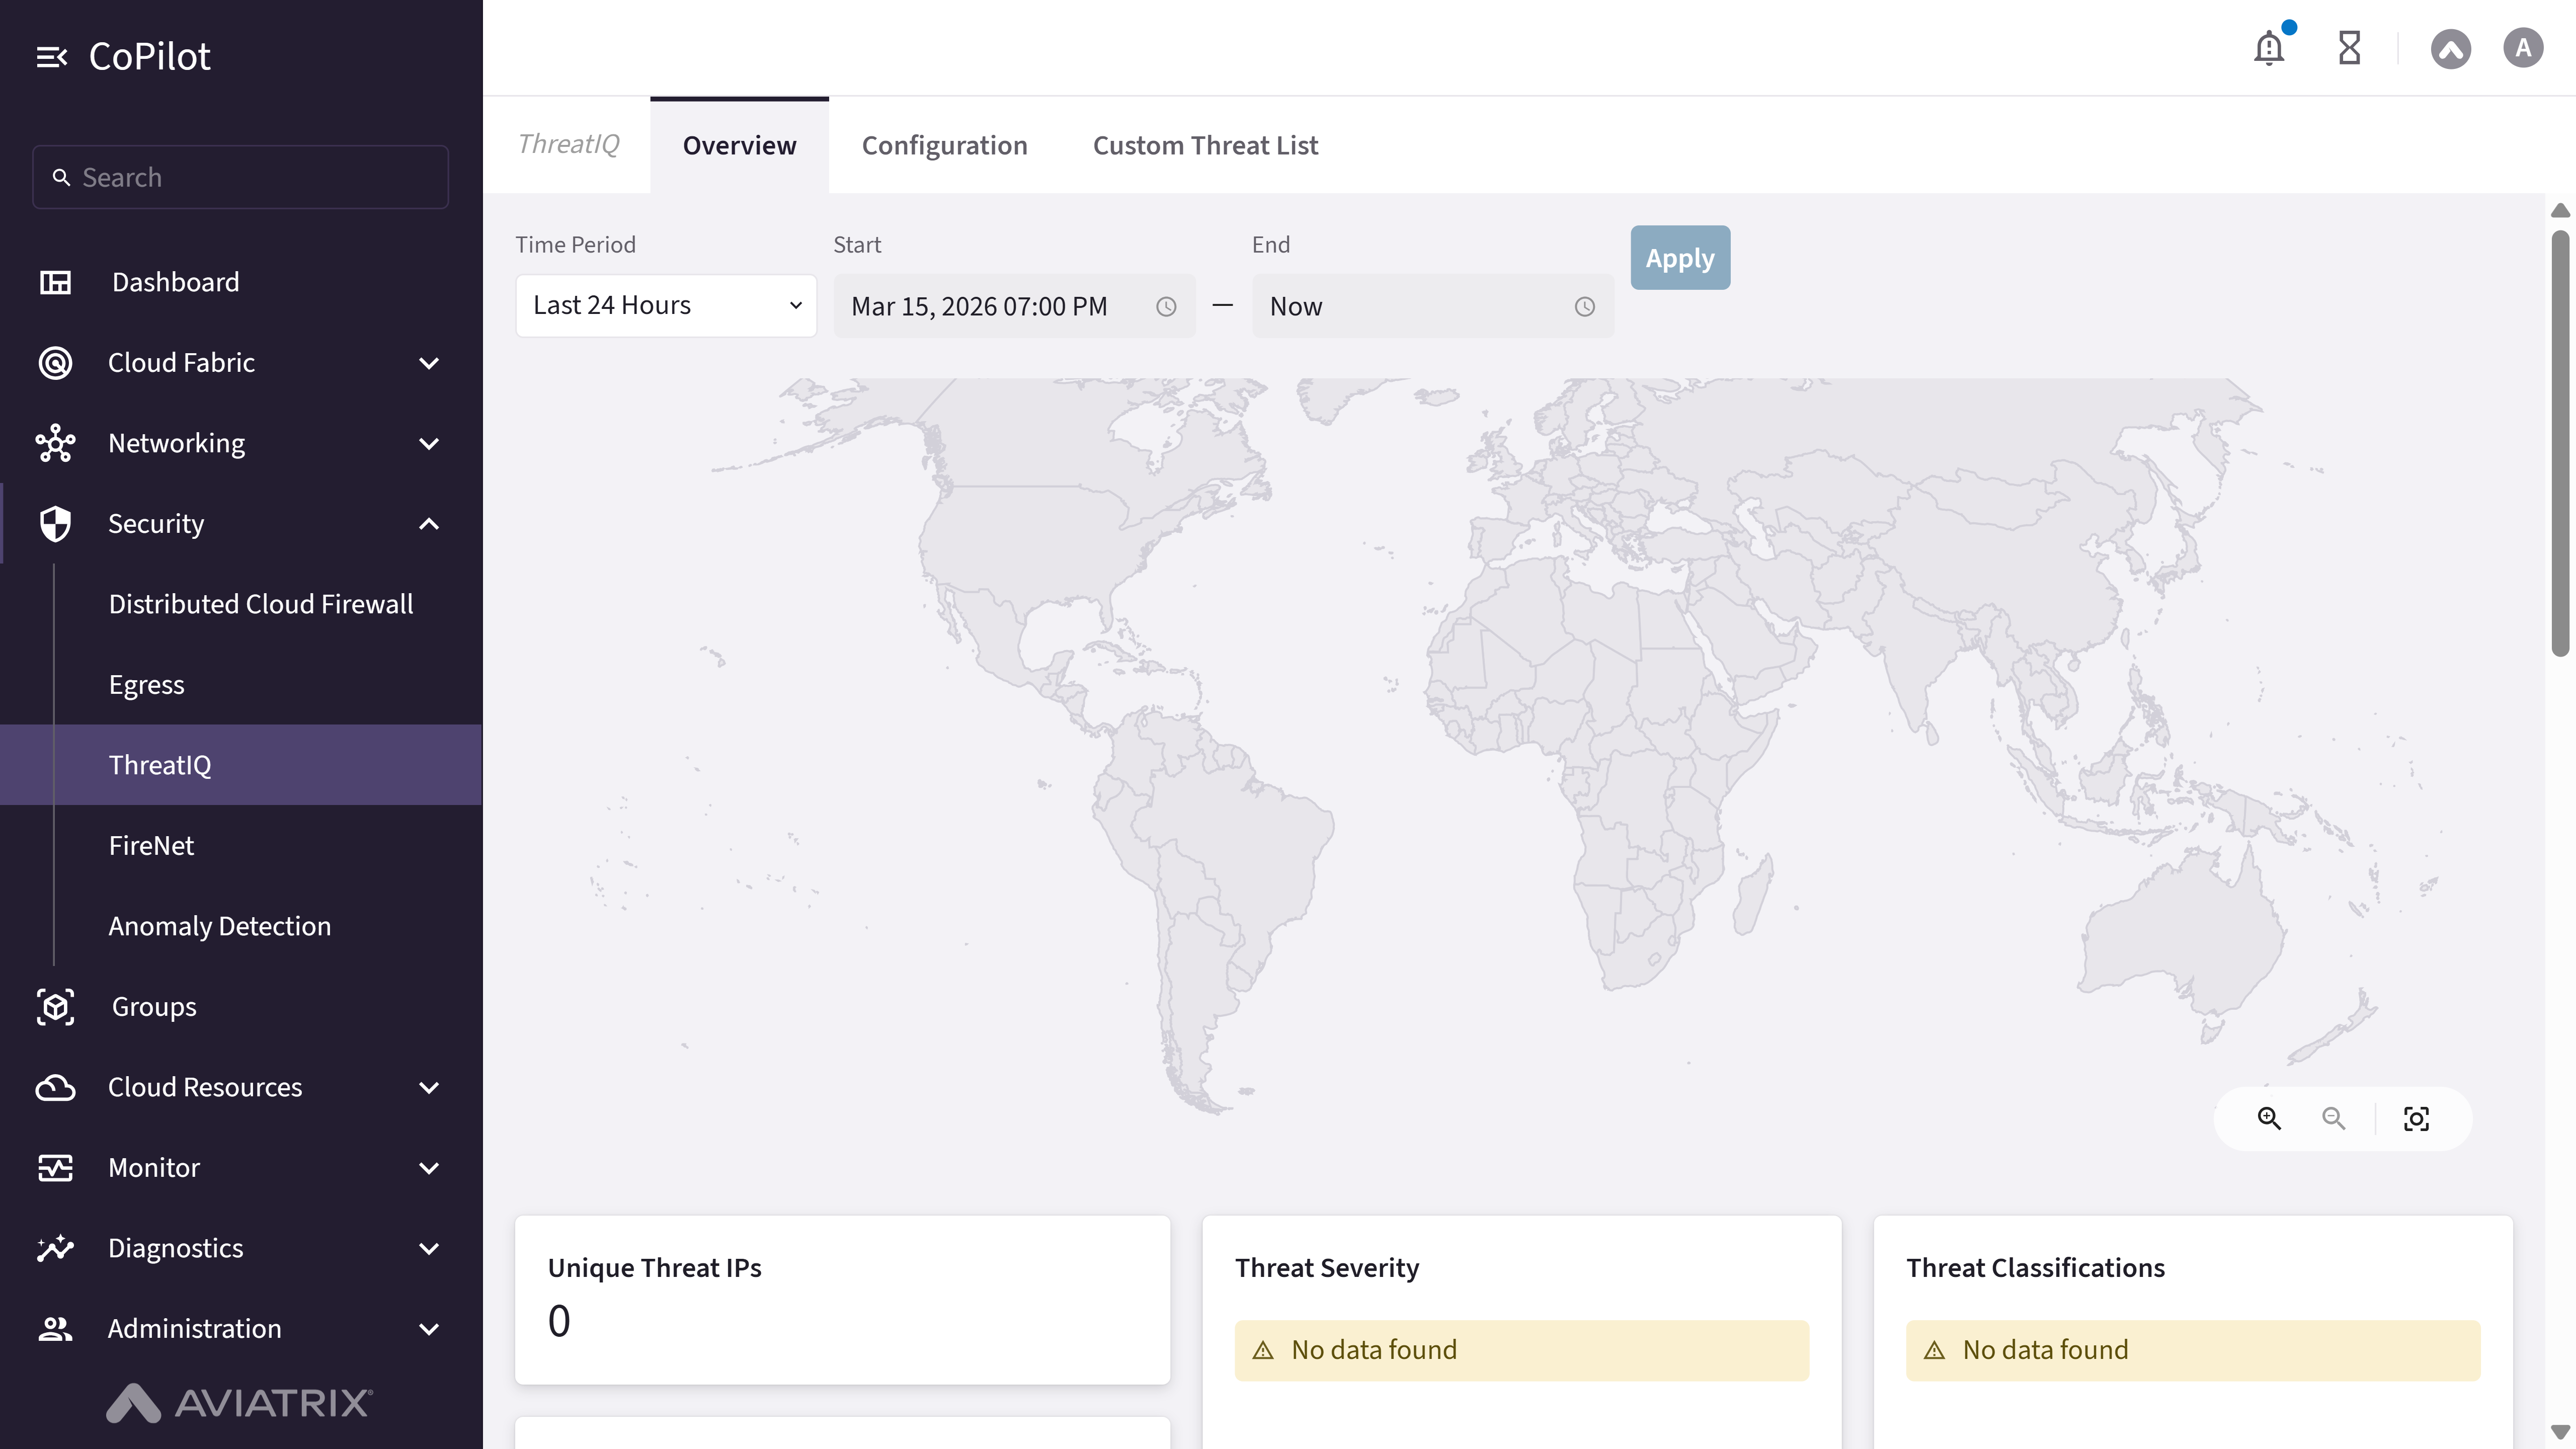Expand the Cloud Resources section
Screen dimensions: 2576x1449
tap(429, 1088)
